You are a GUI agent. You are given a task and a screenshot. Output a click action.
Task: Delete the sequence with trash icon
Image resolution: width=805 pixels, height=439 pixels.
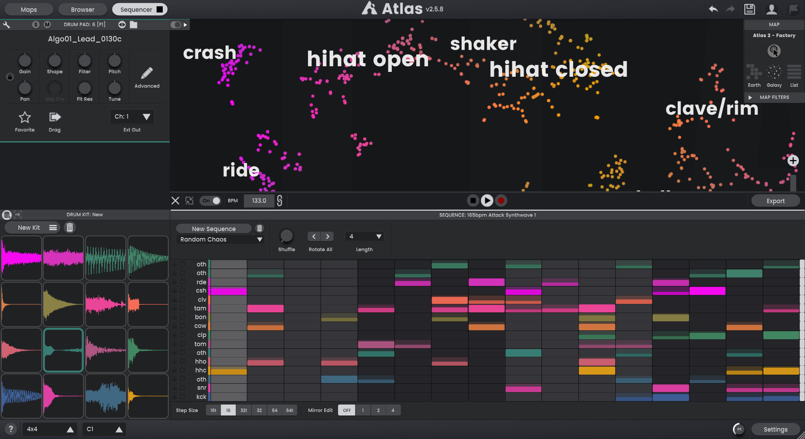[x=260, y=228]
